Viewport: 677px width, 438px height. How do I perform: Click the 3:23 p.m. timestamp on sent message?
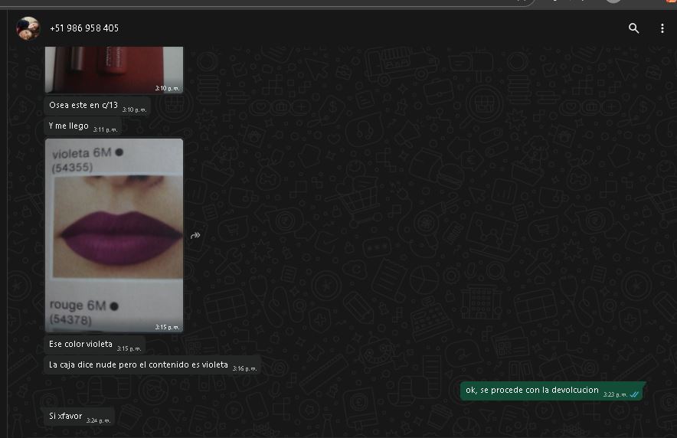tap(615, 394)
